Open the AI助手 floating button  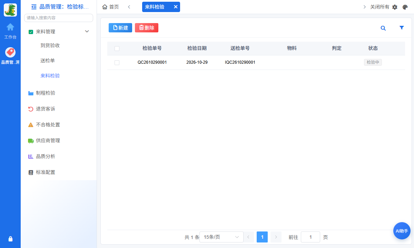(x=402, y=231)
